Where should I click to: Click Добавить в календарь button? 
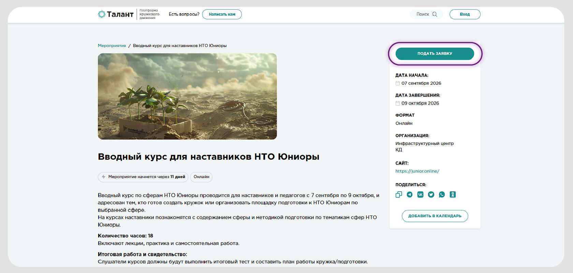pyautogui.click(x=435, y=216)
